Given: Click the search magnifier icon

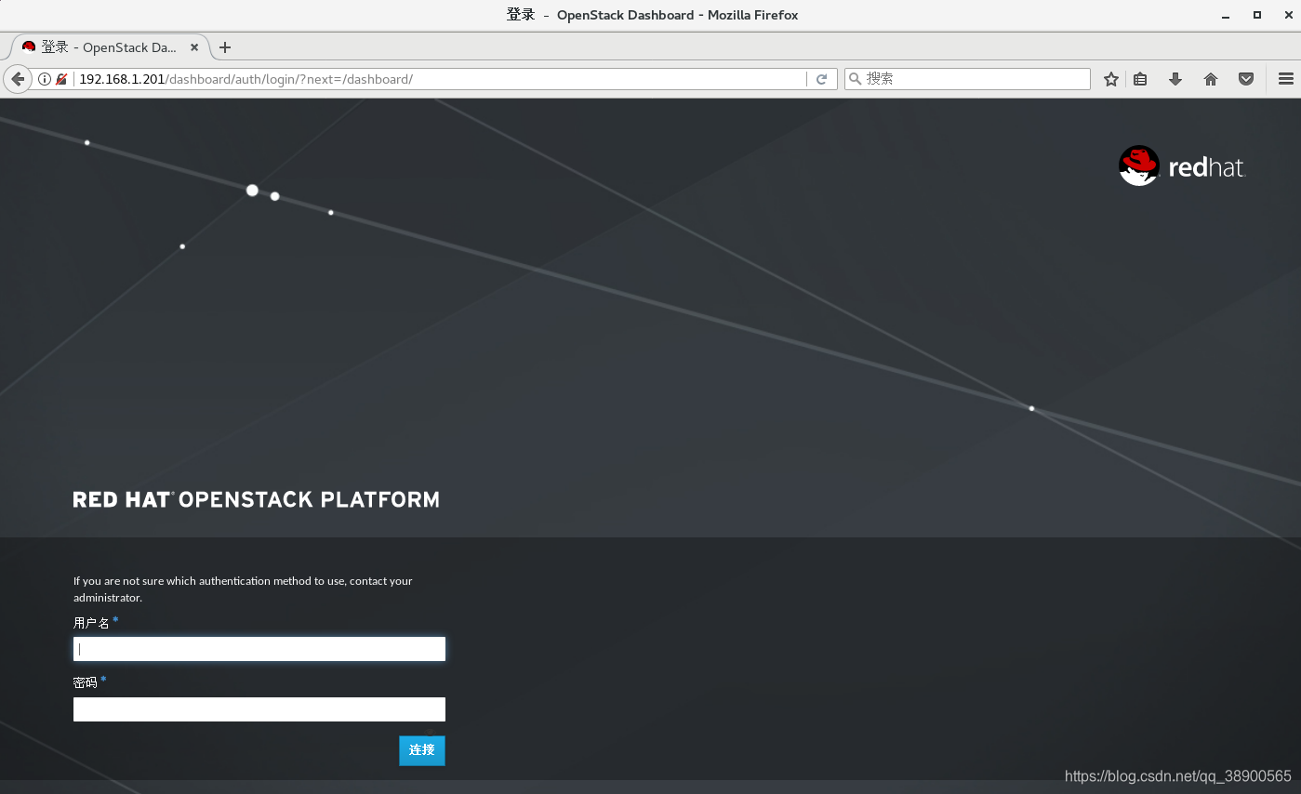Looking at the screenshot, I should click(855, 79).
